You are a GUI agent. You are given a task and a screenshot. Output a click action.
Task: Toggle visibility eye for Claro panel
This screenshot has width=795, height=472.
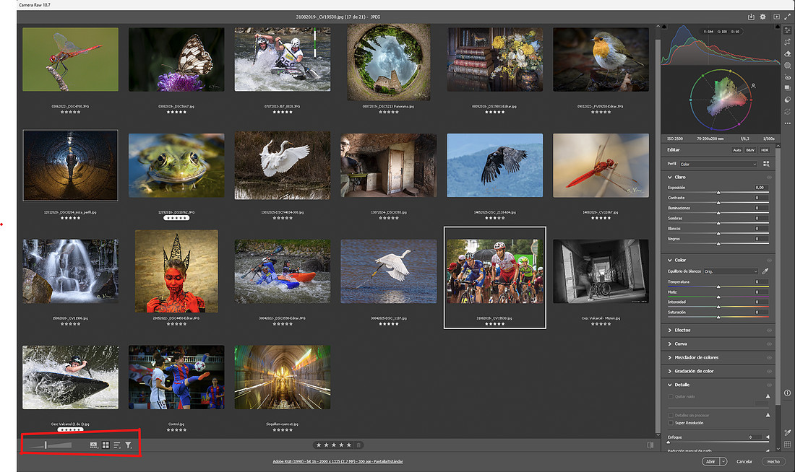tap(769, 178)
